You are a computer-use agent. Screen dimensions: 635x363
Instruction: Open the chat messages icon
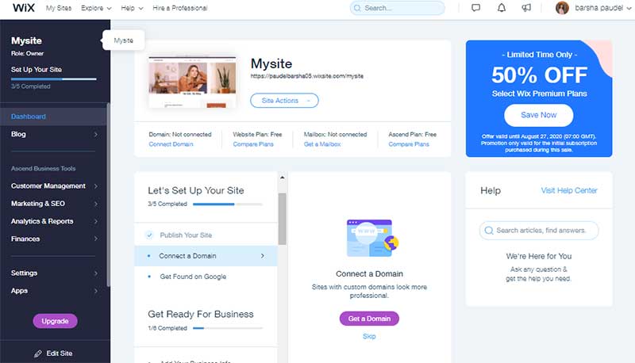(x=475, y=8)
